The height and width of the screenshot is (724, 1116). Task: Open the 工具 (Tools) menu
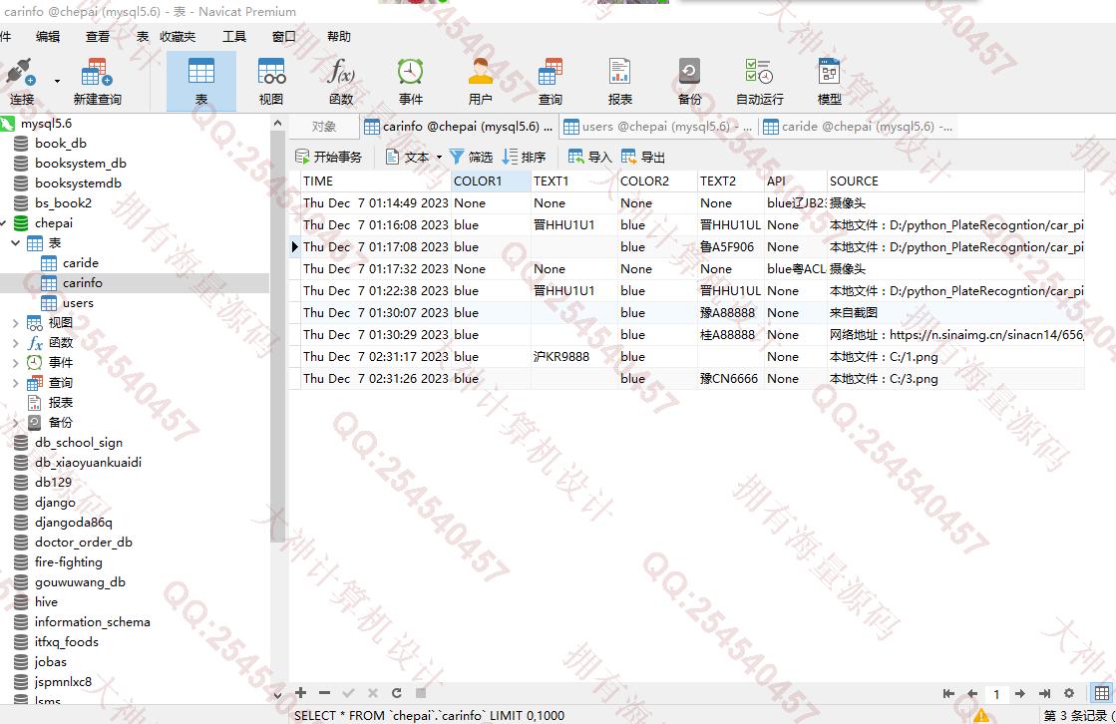tap(233, 36)
